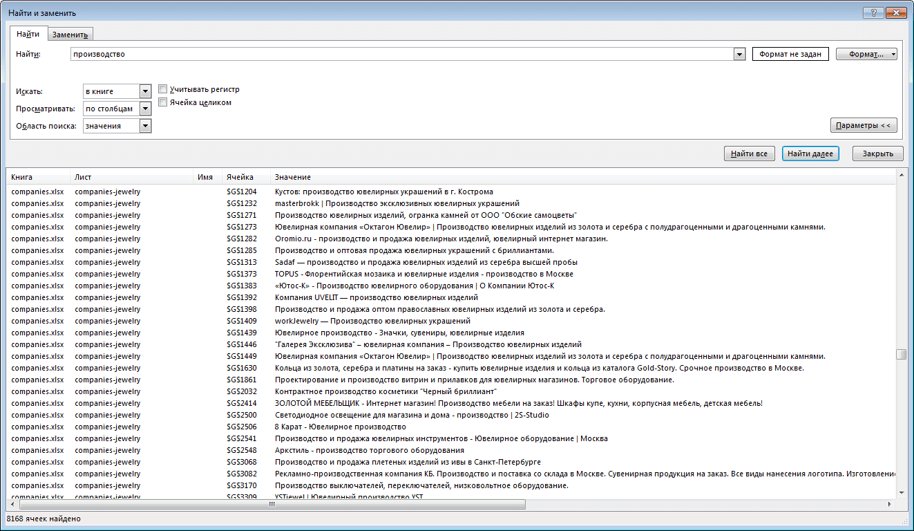Click the Найти search text field
The image size is (914, 531).
[401, 54]
